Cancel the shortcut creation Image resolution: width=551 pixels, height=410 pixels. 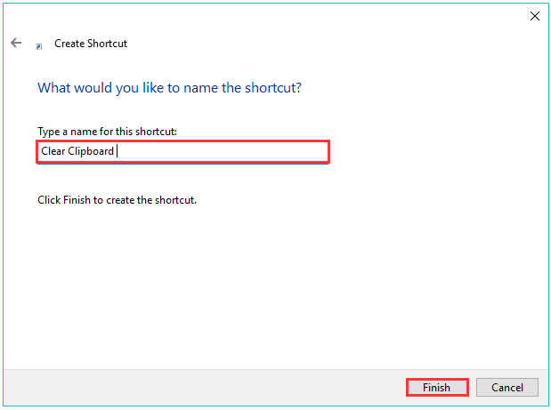tap(506, 387)
